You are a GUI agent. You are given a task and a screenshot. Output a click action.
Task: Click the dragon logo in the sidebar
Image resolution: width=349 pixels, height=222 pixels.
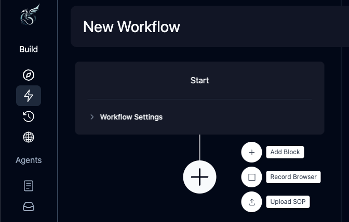[x=29, y=16]
